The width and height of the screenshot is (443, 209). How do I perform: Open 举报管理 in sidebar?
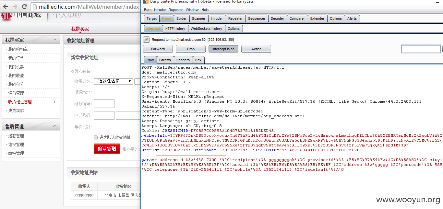16,153
